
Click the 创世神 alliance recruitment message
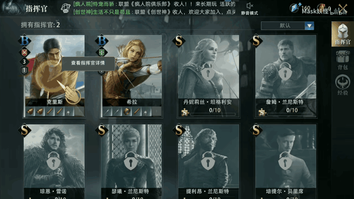154,12
